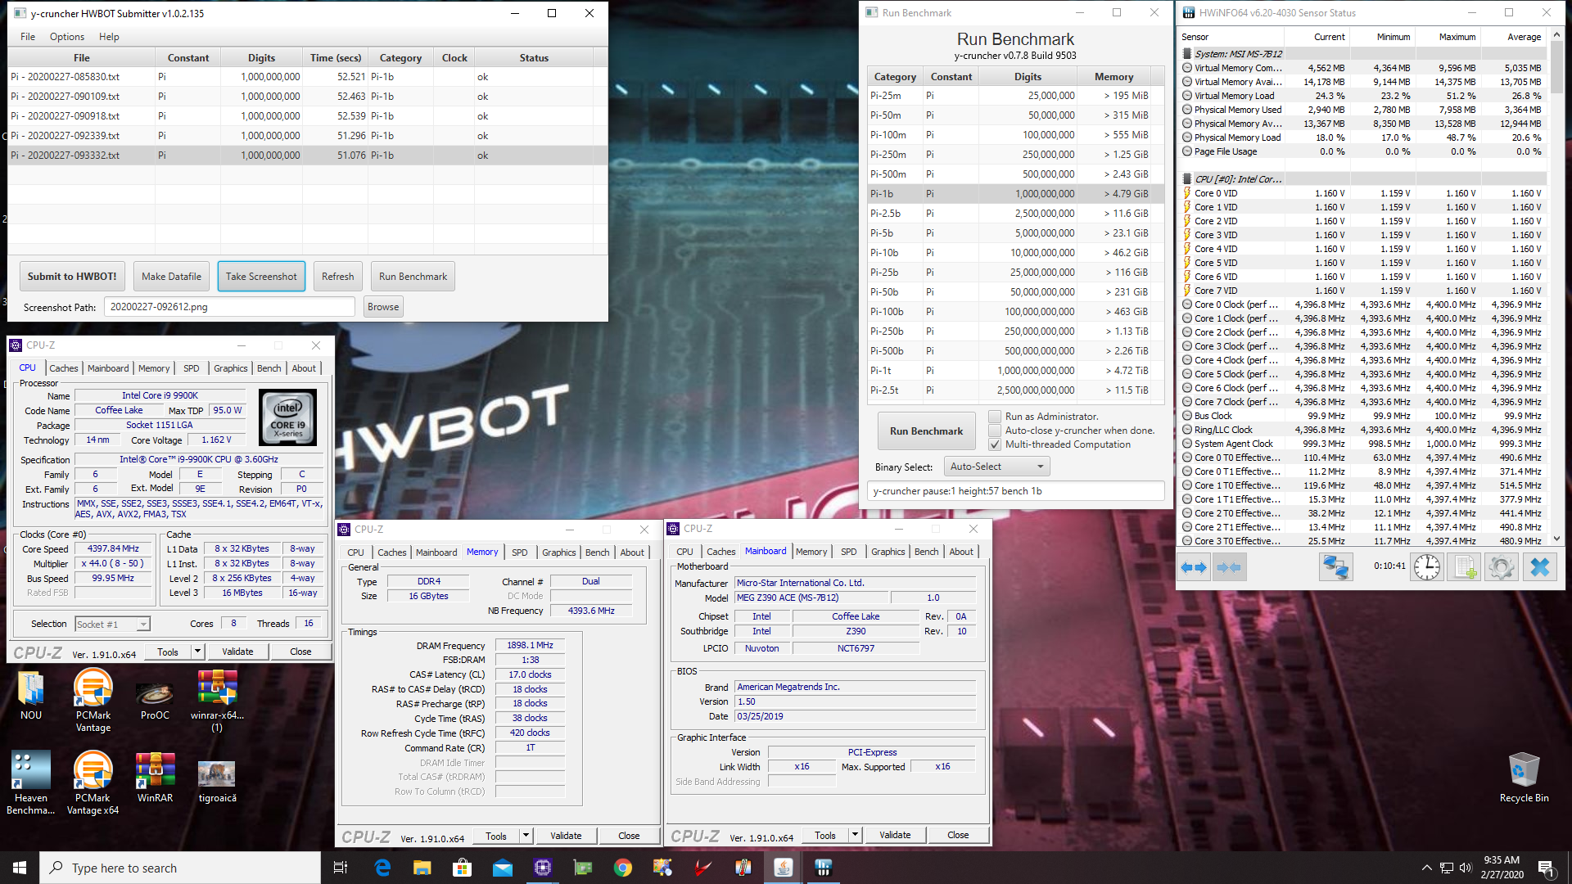Click Bus Clock sensor row in HWiNFO
1572x884 pixels.
(1363, 416)
